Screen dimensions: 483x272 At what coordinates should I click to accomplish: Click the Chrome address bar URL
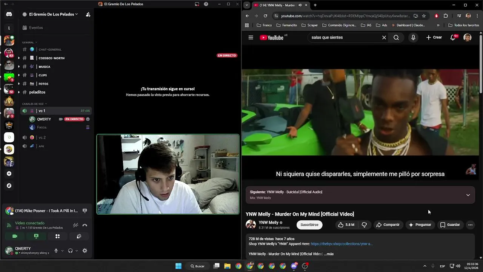click(x=345, y=16)
